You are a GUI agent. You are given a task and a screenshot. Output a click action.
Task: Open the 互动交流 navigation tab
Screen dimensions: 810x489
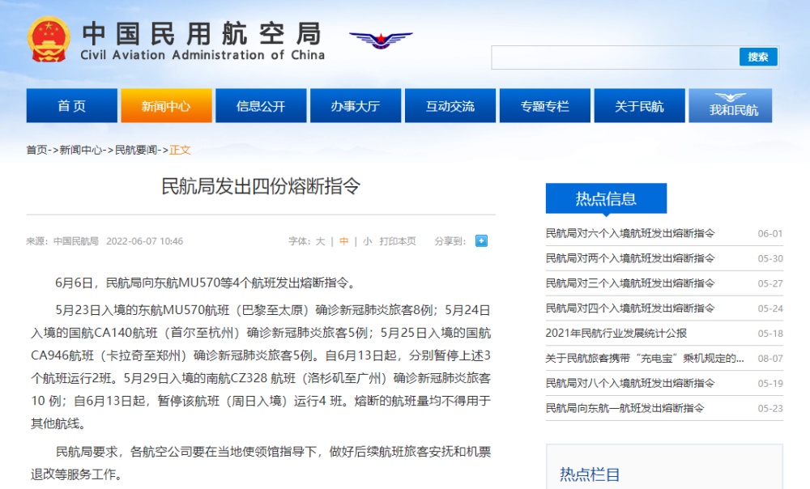(x=450, y=106)
